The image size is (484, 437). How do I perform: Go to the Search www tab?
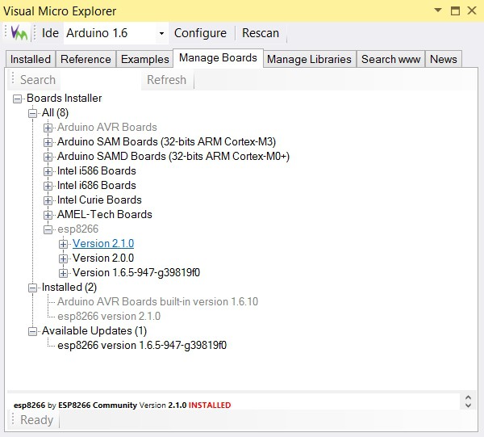point(390,59)
